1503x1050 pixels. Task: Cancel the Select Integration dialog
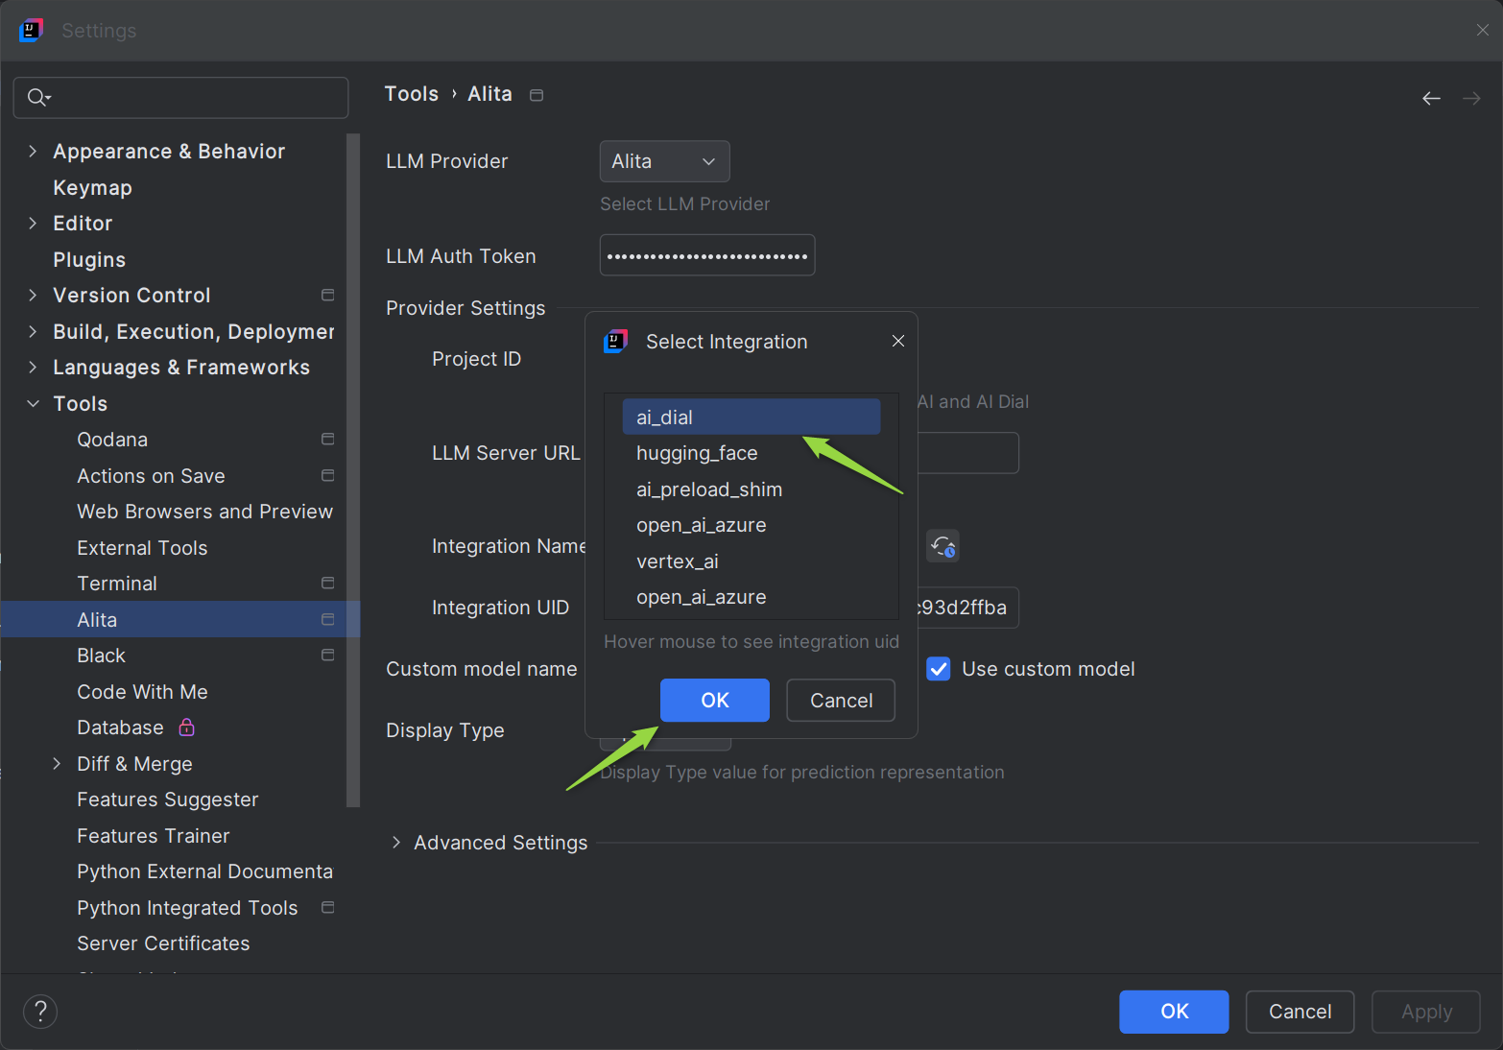pyautogui.click(x=841, y=700)
